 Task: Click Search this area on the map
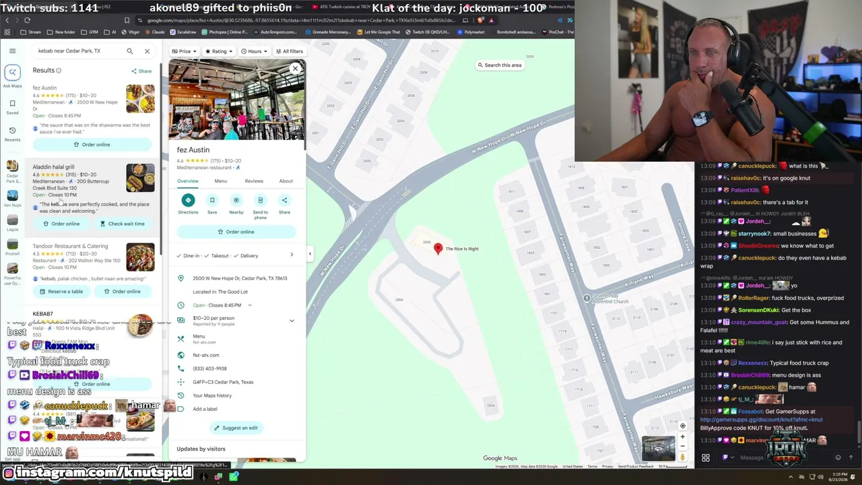click(x=500, y=65)
